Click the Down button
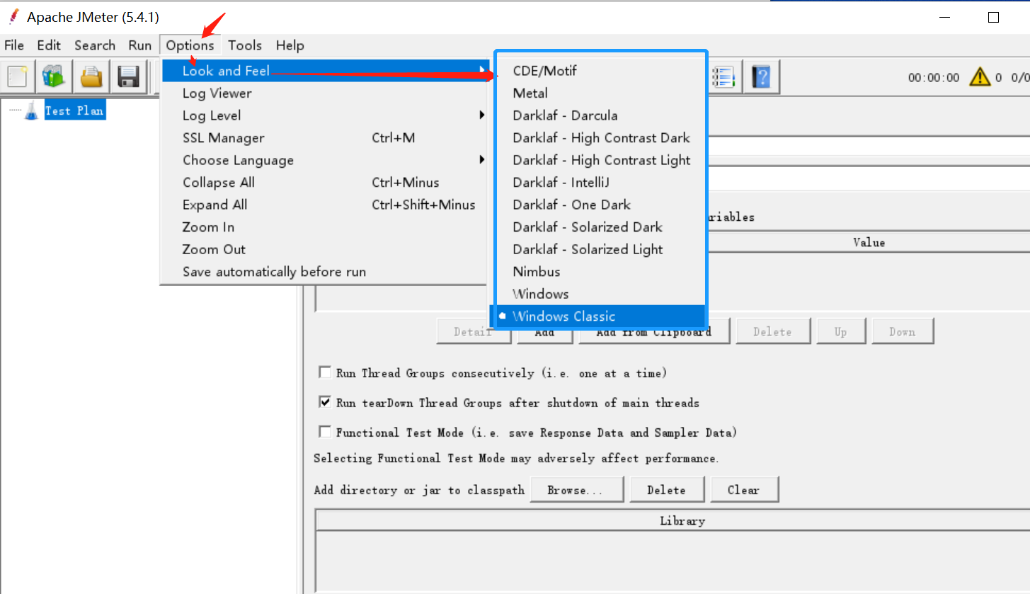Viewport: 1030px width, 594px height. [x=903, y=331]
